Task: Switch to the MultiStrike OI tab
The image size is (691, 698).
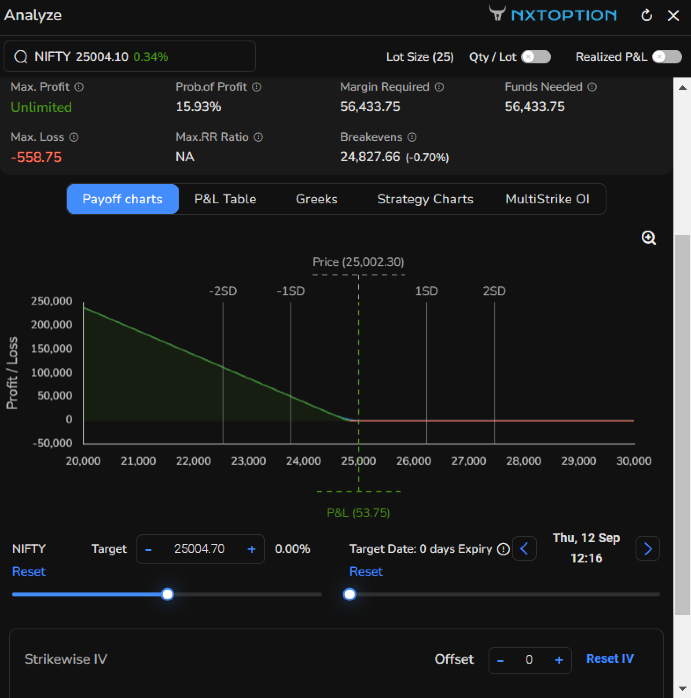Action: [547, 199]
